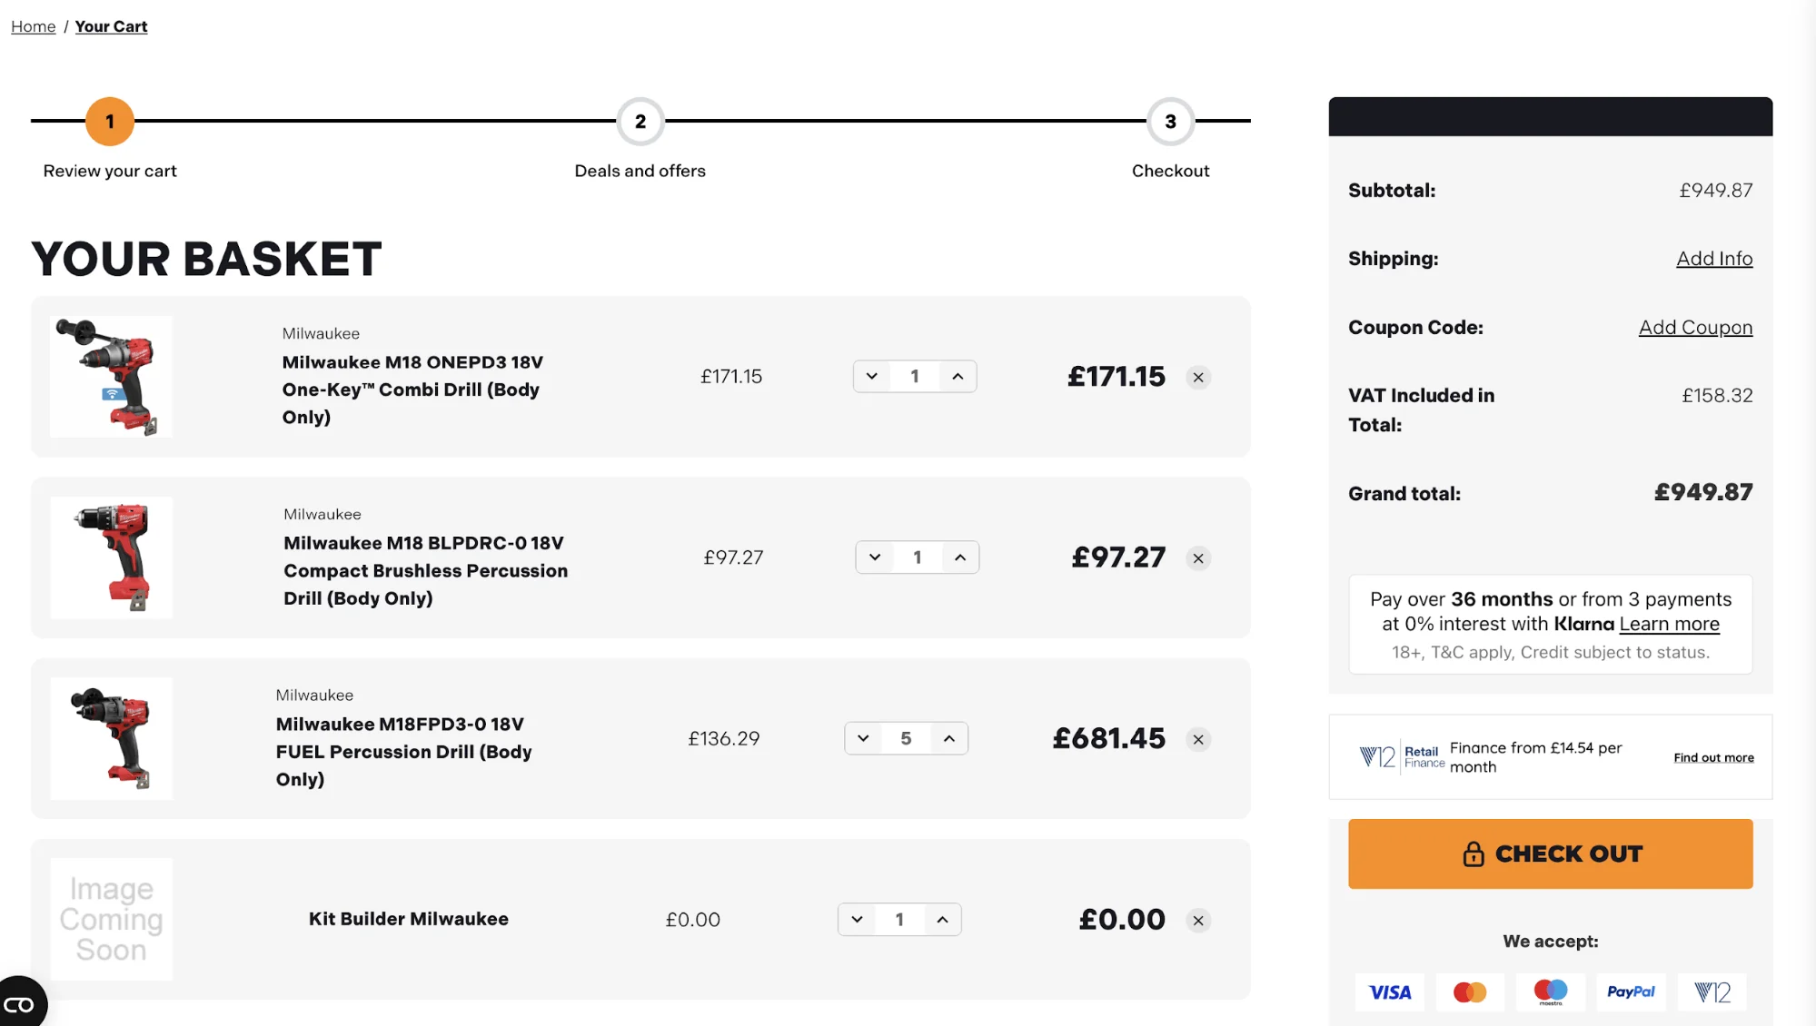The image size is (1816, 1026).
Task: Increase quantity of M18 ONEPD3 Combi Drill
Action: pyautogui.click(x=958, y=377)
